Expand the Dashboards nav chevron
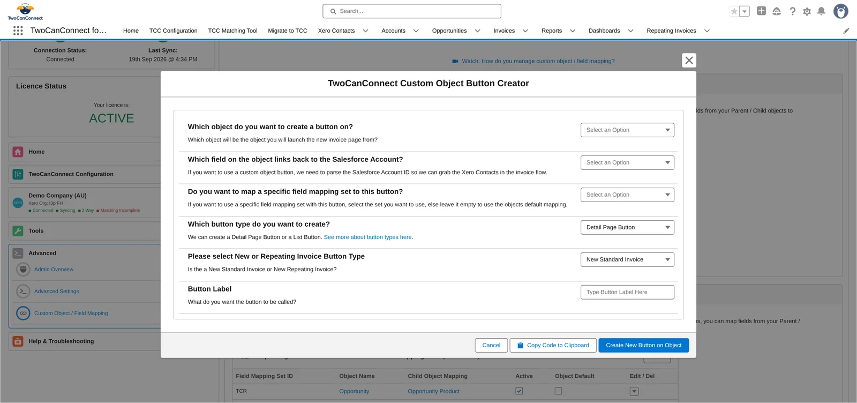Image resolution: width=857 pixels, height=403 pixels. [x=631, y=31]
